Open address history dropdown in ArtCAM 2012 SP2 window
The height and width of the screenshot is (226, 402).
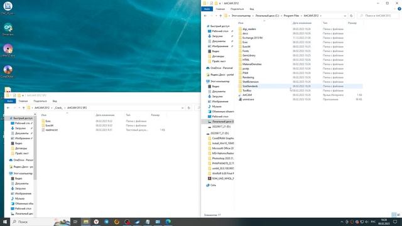tap(183, 108)
